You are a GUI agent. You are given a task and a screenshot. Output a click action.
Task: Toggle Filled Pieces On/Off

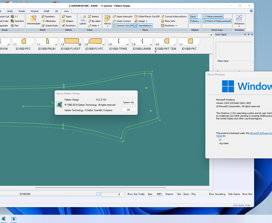coord(147,17)
